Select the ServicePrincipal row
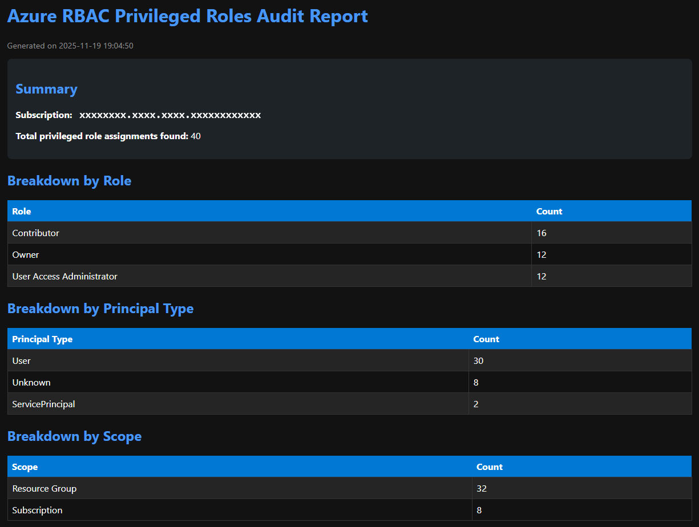 click(43, 404)
